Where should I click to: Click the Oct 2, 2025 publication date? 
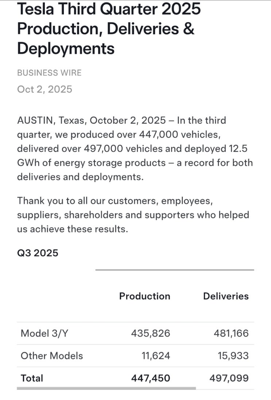click(44, 89)
